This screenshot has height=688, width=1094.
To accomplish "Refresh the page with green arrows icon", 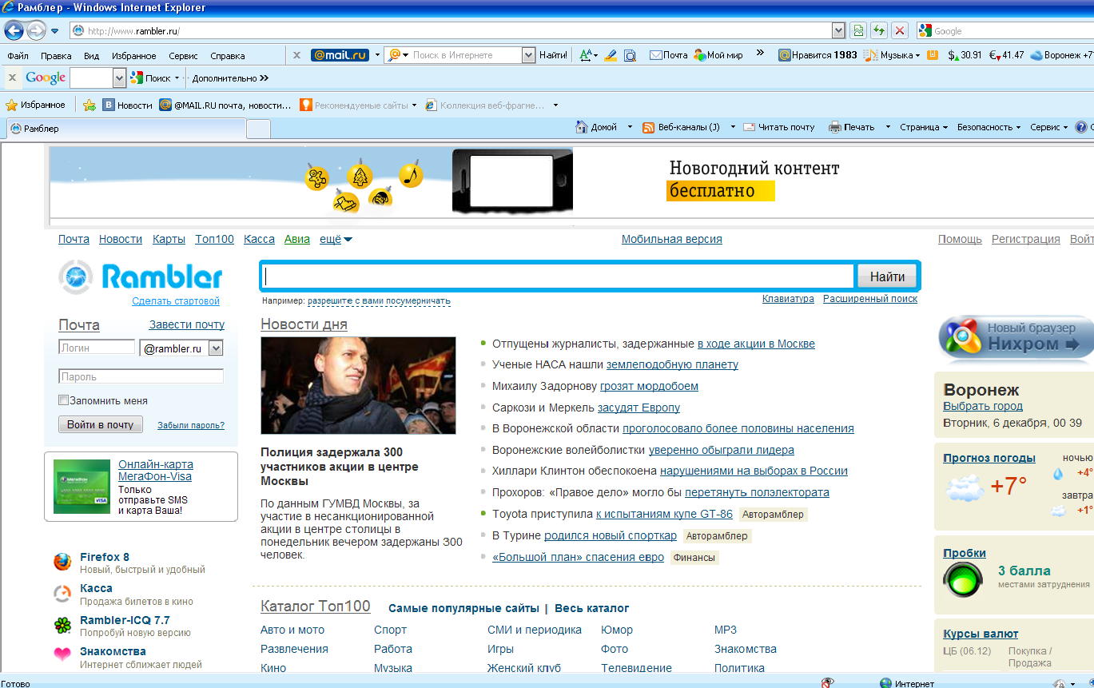I will [879, 30].
